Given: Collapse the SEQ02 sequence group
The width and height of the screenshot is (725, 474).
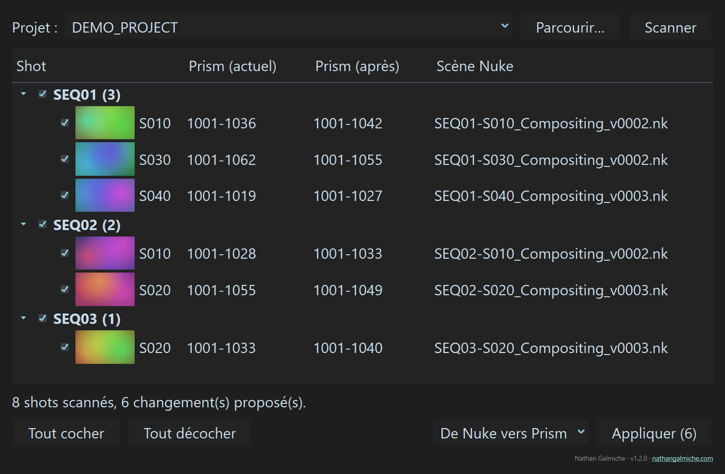Looking at the screenshot, I should click(x=23, y=224).
